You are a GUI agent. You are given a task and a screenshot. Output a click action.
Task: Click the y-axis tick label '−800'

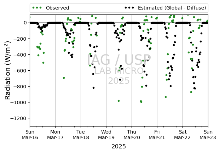(x=20, y=87)
